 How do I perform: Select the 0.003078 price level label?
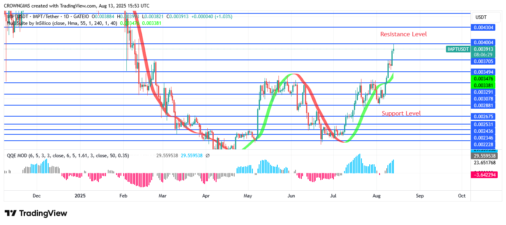tap(484, 99)
